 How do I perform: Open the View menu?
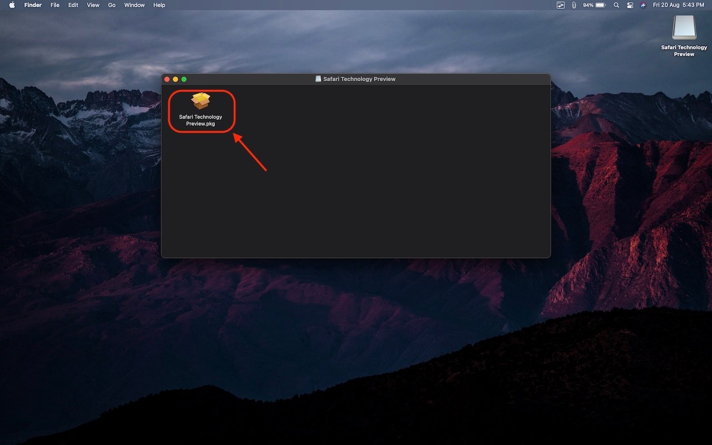[93, 5]
